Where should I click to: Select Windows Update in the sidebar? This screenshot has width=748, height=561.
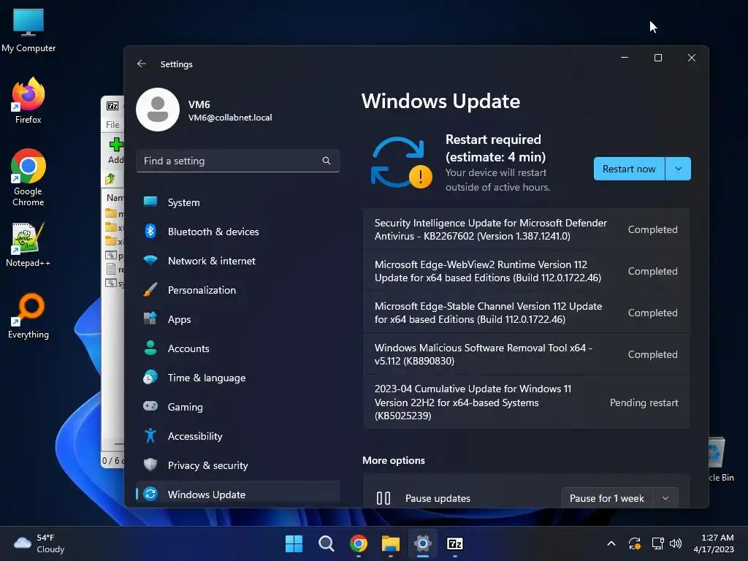click(237, 495)
